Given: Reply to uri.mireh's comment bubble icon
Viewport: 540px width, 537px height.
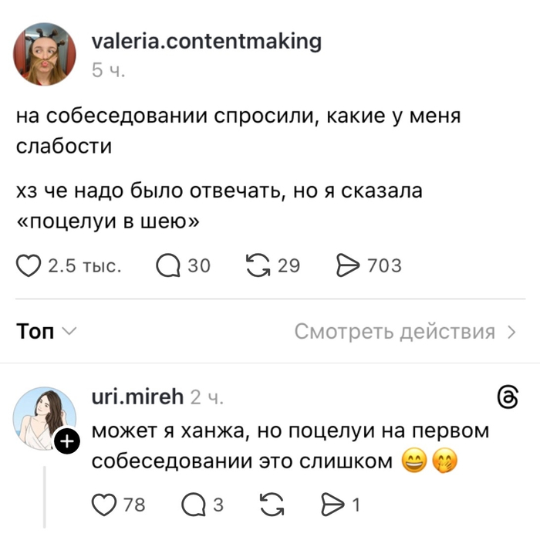Looking at the screenshot, I should tap(194, 505).
